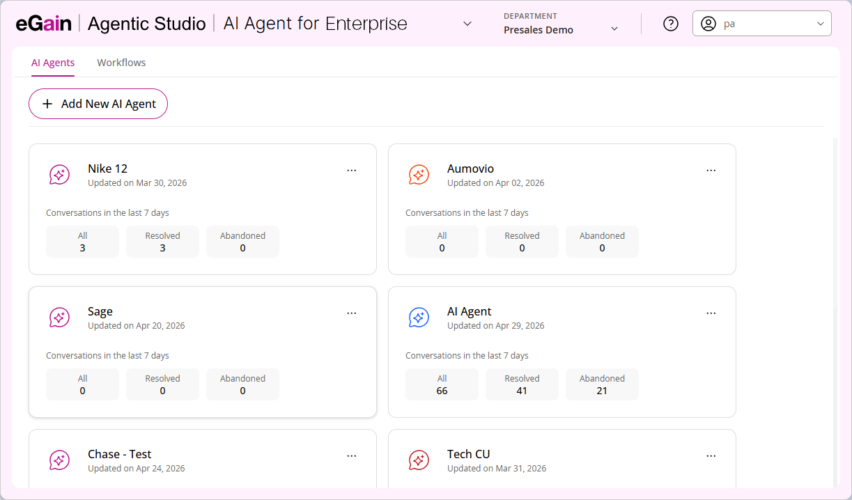Open the Tech CU agent title
Screen dimensions: 852x500
coord(469,454)
